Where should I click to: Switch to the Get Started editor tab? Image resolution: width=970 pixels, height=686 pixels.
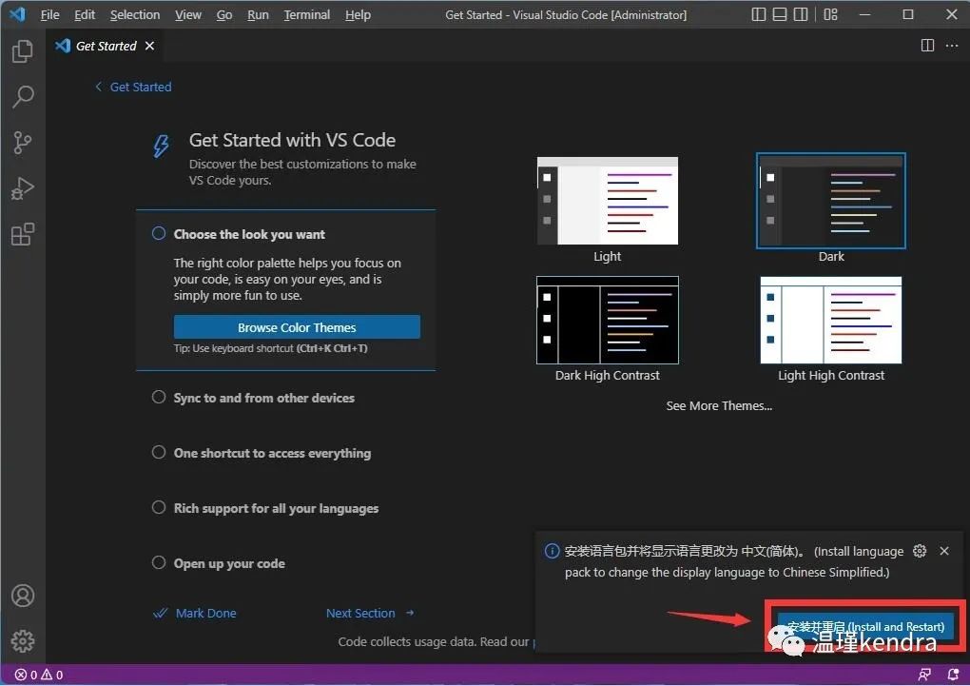point(106,46)
